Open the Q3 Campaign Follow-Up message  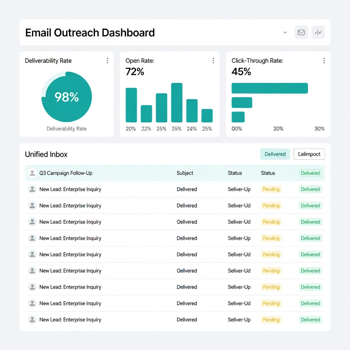[175, 173]
